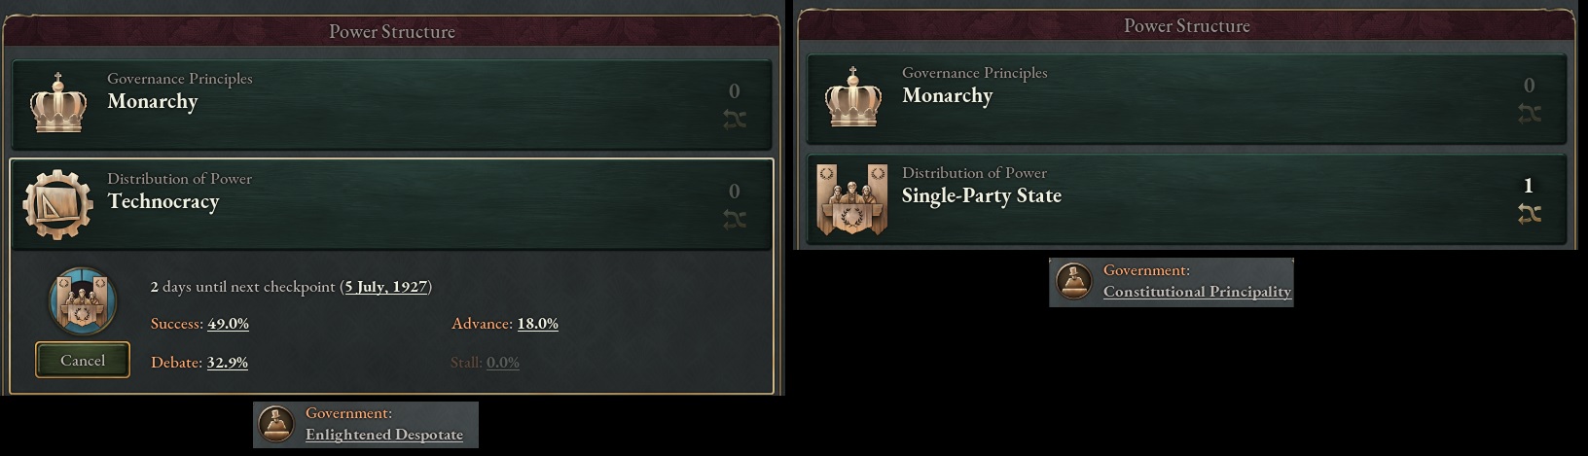Cancel the law enactment

click(83, 360)
